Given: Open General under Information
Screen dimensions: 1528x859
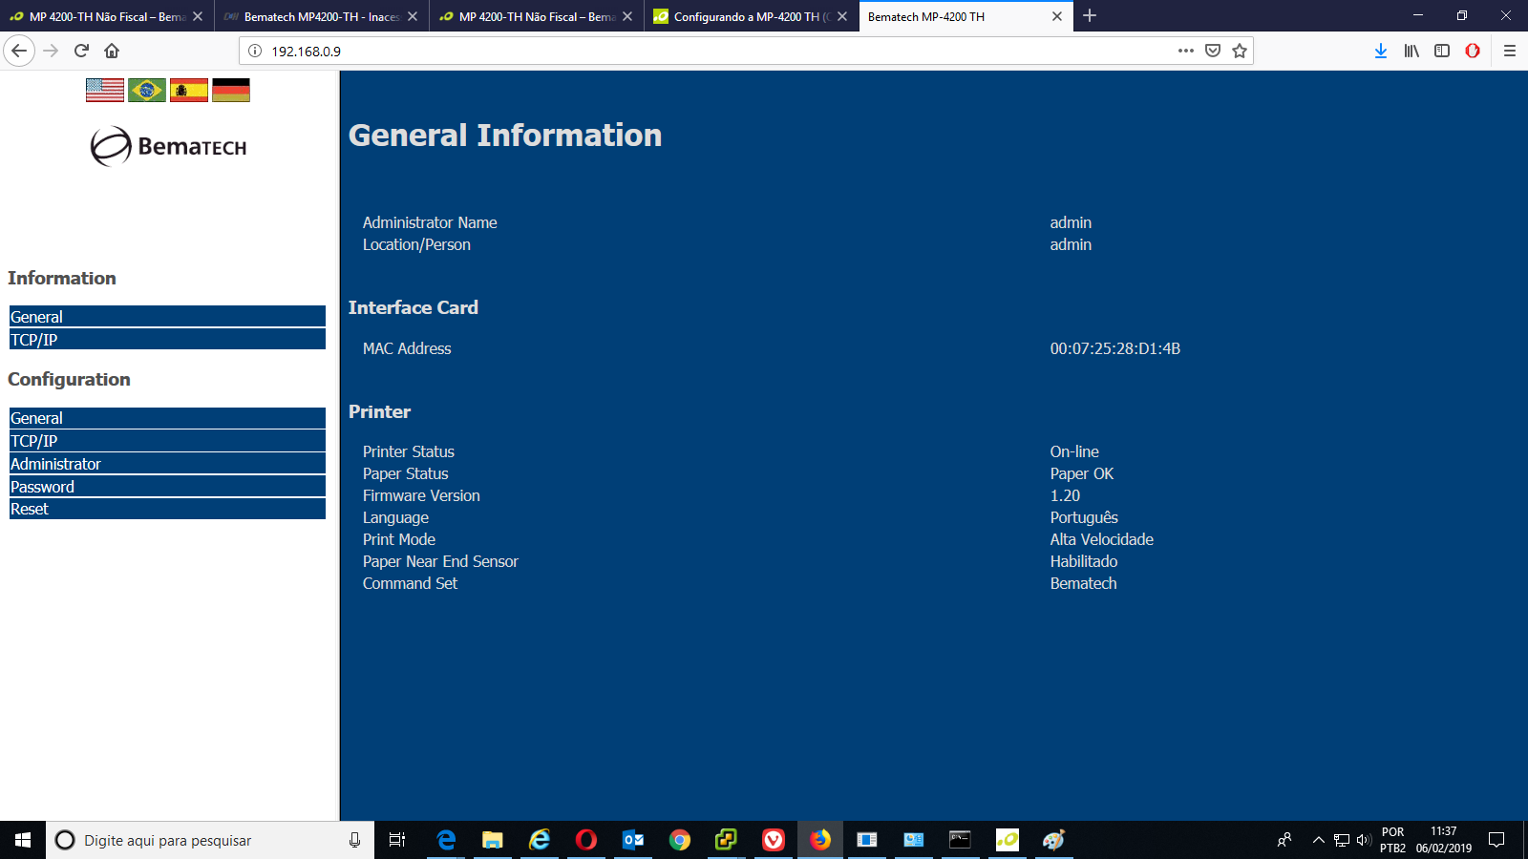Looking at the screenshot, I should coord(167,317).
